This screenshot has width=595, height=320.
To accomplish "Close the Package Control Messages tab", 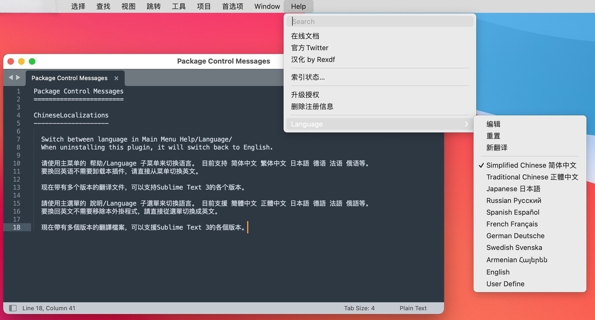I will 116,78.
